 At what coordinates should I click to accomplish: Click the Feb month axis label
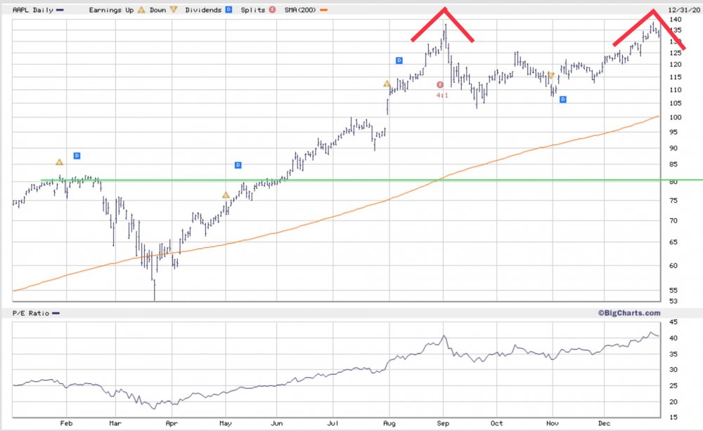(x=66, y=423)
